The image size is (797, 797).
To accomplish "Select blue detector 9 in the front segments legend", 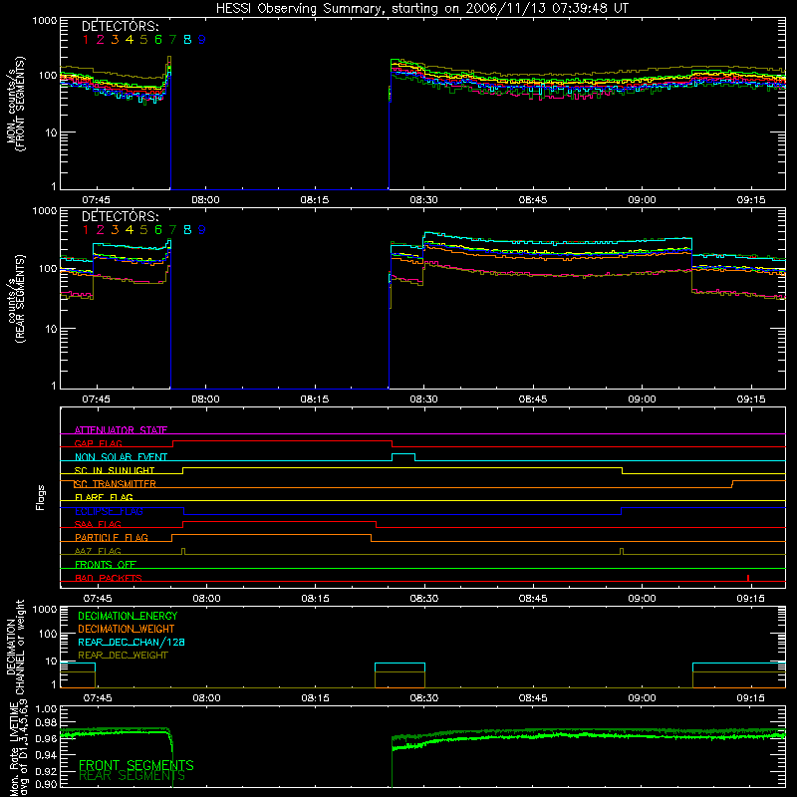I will point(202,40).
